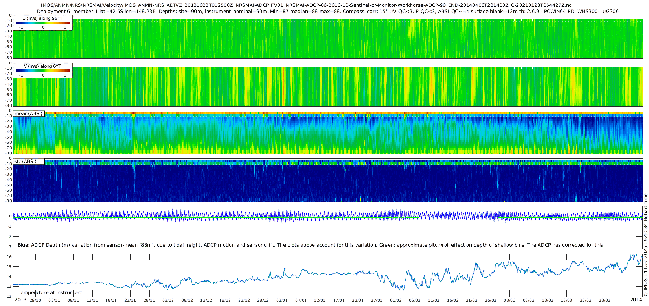Viewport: 649px width, 306px height.
Task: Click the 'U (m/s) along 96°T' legend title
Action: [42, 18]
